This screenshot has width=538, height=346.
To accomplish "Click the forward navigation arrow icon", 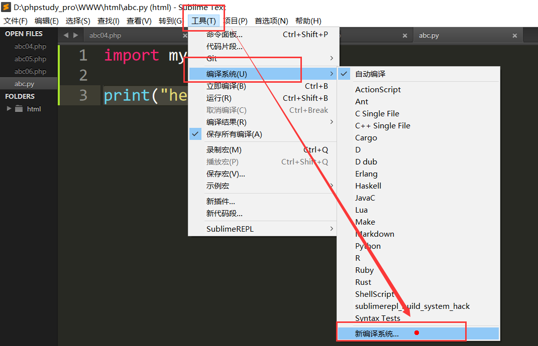I will (x=75, y=35).
